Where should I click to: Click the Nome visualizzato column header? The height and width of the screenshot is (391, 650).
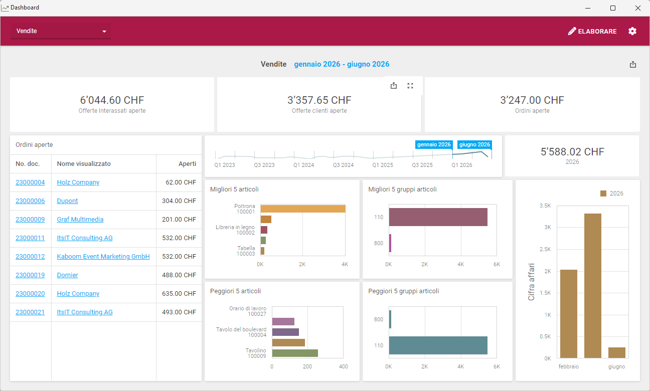tap(84, 164)
